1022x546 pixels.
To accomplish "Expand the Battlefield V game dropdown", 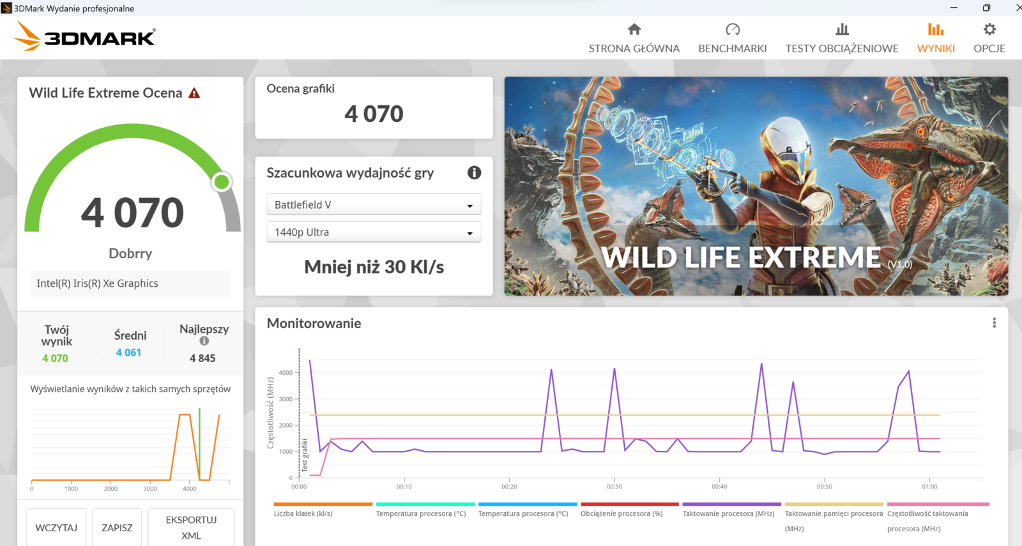I will (374, 205).
